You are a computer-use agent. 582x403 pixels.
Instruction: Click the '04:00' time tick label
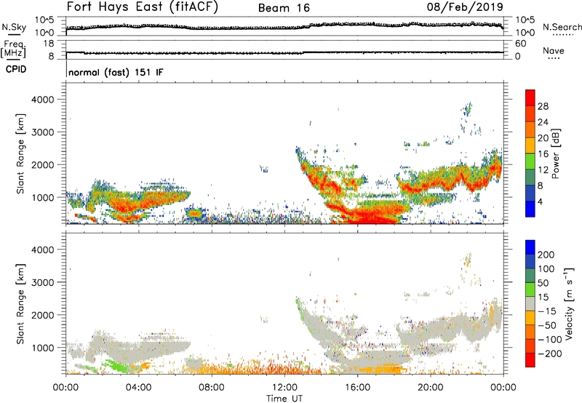click(138, 388)
